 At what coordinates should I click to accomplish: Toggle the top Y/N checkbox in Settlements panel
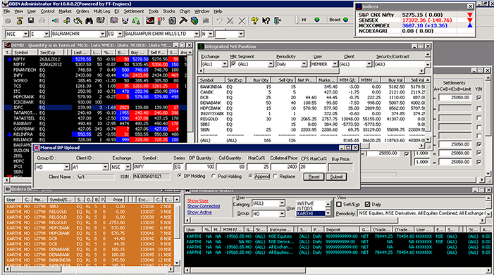pyautogui.click(x=479, y=98)
